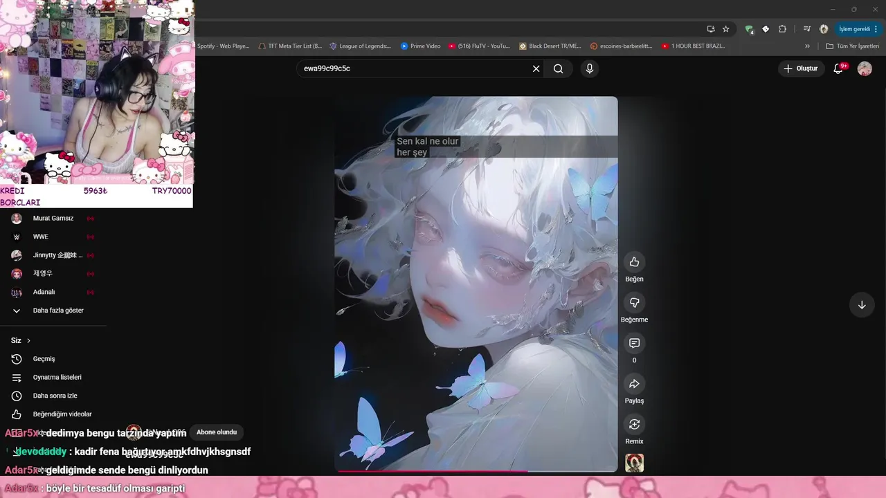Open the Remix option for the Short
The width and height of the screenshot is (886, 498).
tap(634, 424)
